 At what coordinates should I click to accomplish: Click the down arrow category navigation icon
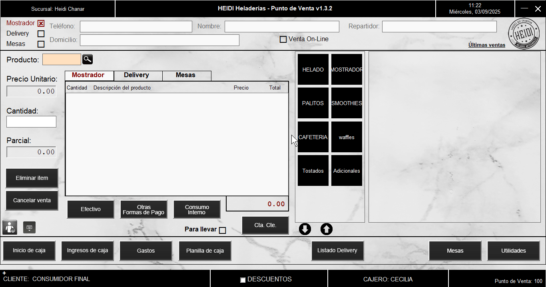[x=305, y=229]
